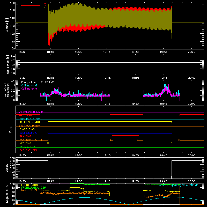This screenshot has height=207, width=207.
Task: Click the 300 tick on Quality axis
Action: point(12,158)
